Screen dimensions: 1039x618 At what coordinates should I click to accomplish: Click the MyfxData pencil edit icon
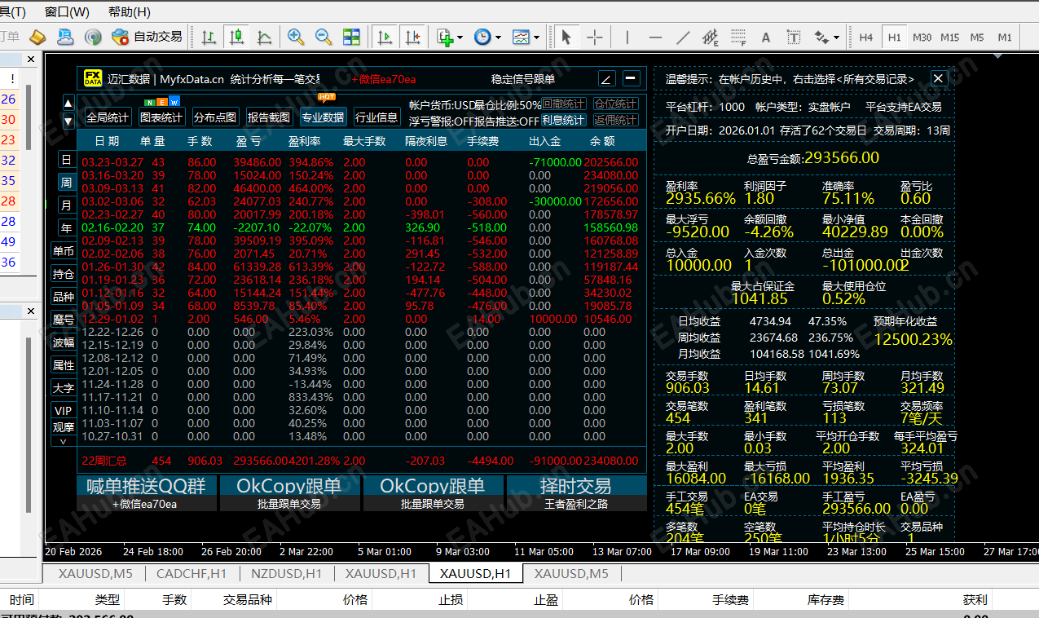[606, 78]
